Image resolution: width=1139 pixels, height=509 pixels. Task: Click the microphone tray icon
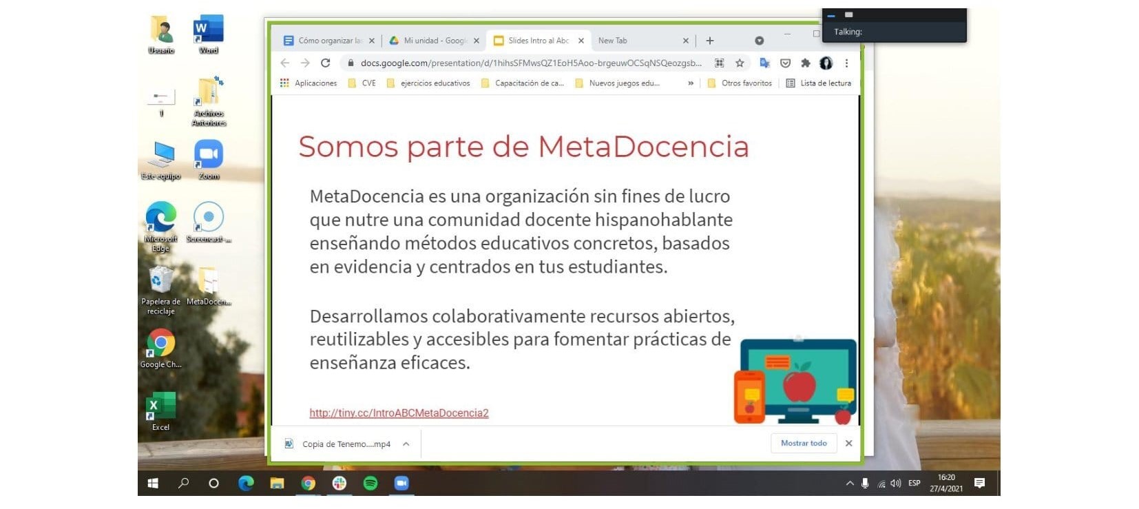pyautogui.click(x=865, y=484)
